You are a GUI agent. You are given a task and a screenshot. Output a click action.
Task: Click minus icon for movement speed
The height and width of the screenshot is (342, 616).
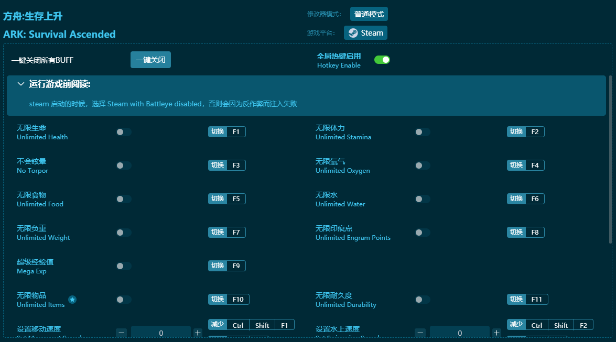122,333
